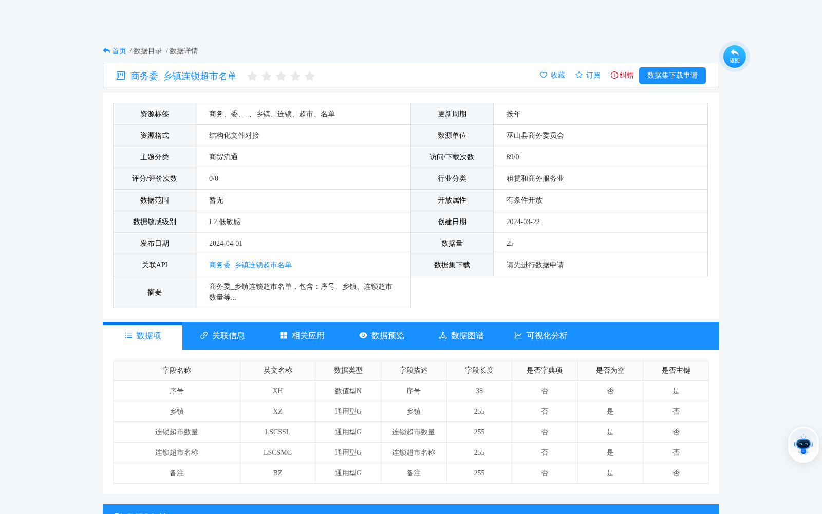Image resolution: width=822 pixels, height=514 pixels.
Task: Click the 是否主键 column header
Action: click(676, 371)
